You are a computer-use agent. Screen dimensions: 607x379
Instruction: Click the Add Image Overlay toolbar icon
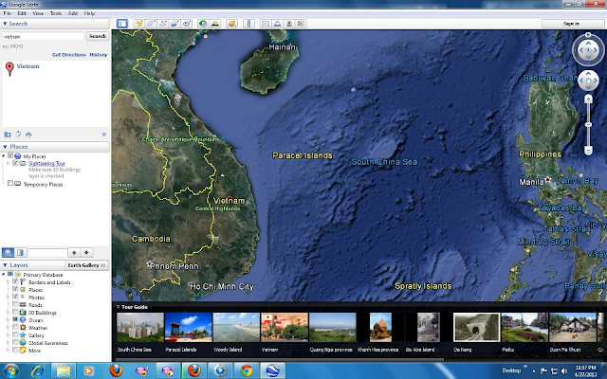click(x=175, y=24)
